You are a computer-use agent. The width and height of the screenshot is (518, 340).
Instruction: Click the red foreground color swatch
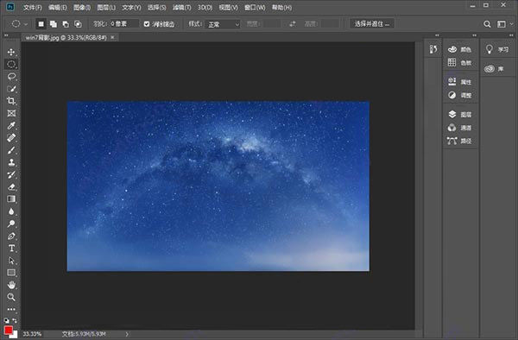pyautogui.click(x=8, y=330)
